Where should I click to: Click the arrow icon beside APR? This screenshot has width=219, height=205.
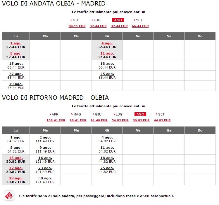(50, 114)
